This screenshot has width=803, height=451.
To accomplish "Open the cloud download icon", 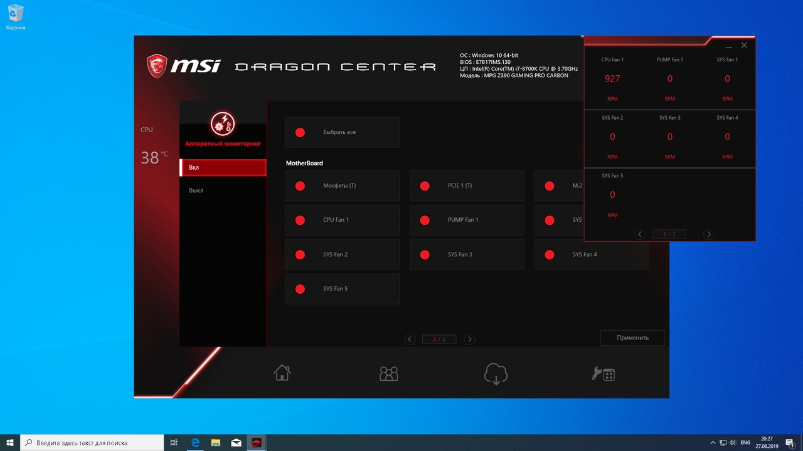I will [x=496, y=374].
